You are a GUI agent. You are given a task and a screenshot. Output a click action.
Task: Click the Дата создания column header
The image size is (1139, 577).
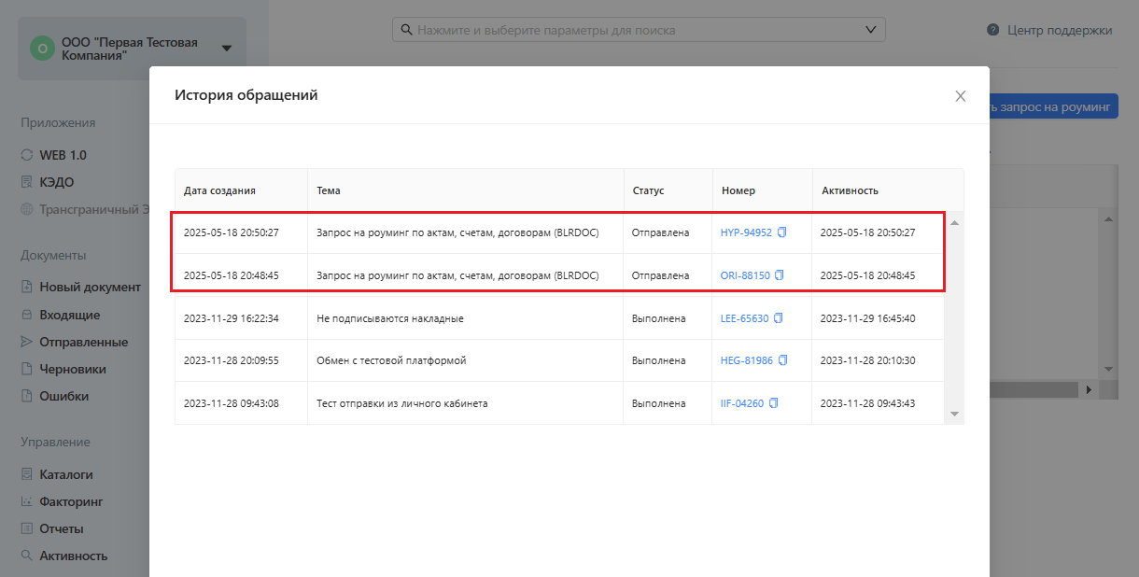tap(241, 190)
